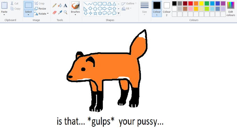The width and height of the screenshot is (237, 135).
Task: Pick the orange colour swatch
Action: point(196,3)
